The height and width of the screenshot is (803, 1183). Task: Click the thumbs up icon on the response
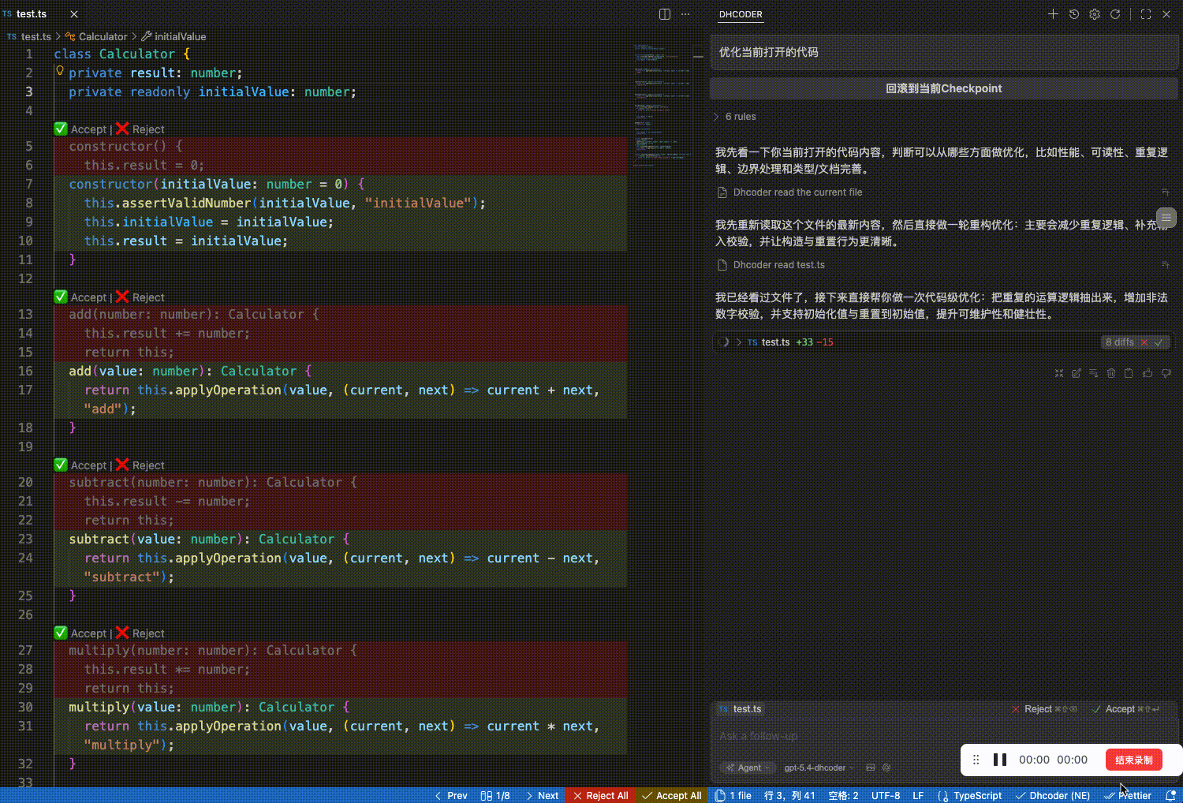point(1148,373)
